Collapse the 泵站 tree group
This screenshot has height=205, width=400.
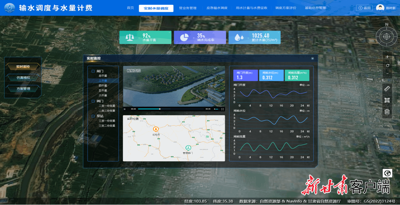[x=93, y=116]
